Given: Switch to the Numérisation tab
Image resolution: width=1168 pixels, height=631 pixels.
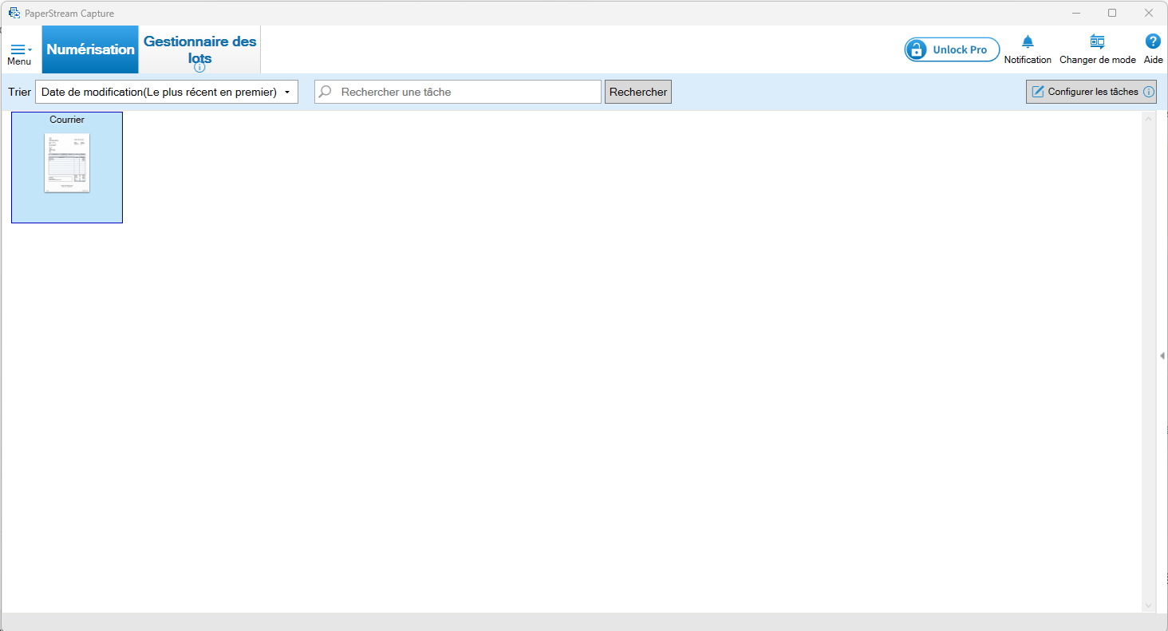Looking at the screenshot, I should (x=90, y=49).
